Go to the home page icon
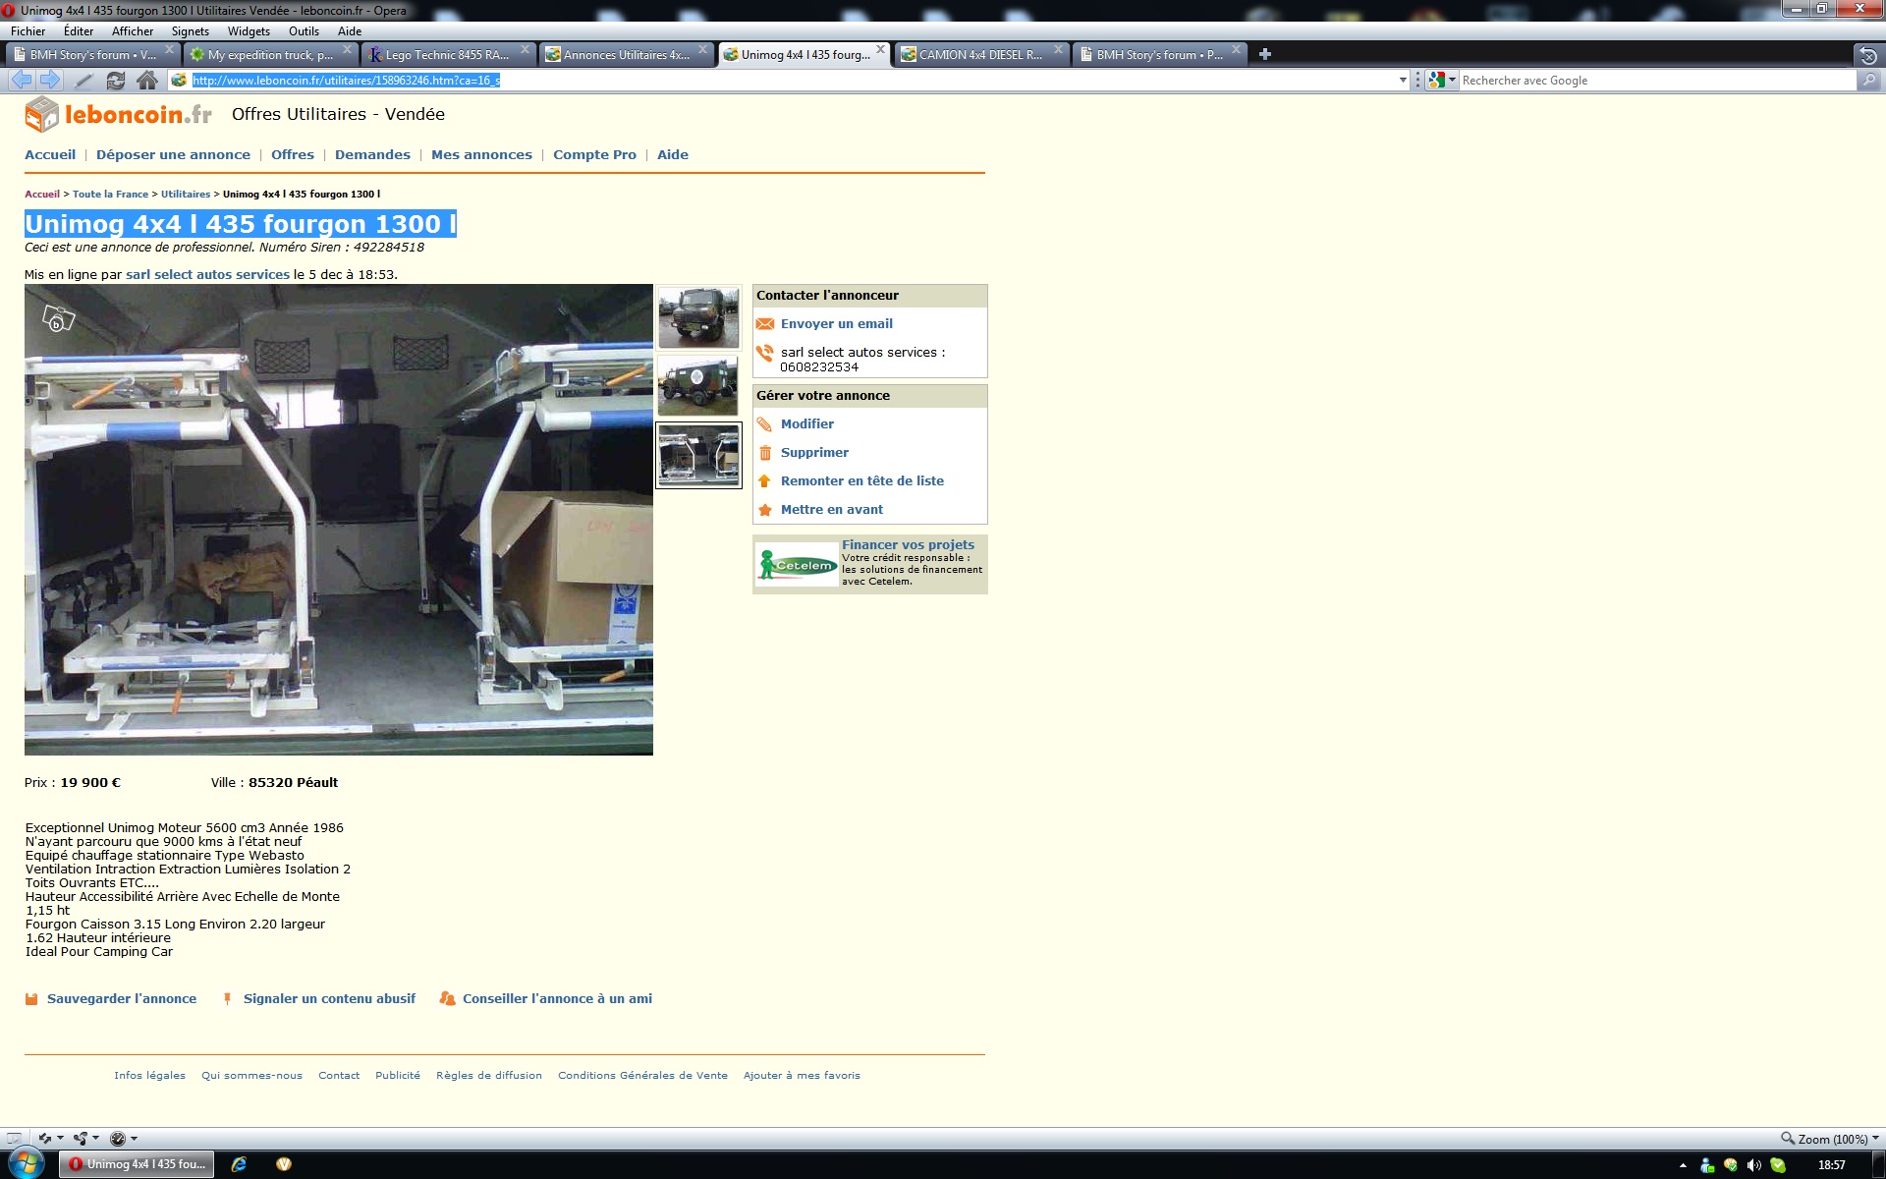The width and height of the screenshot is (1886, 1179). click(x=147, y=81)
